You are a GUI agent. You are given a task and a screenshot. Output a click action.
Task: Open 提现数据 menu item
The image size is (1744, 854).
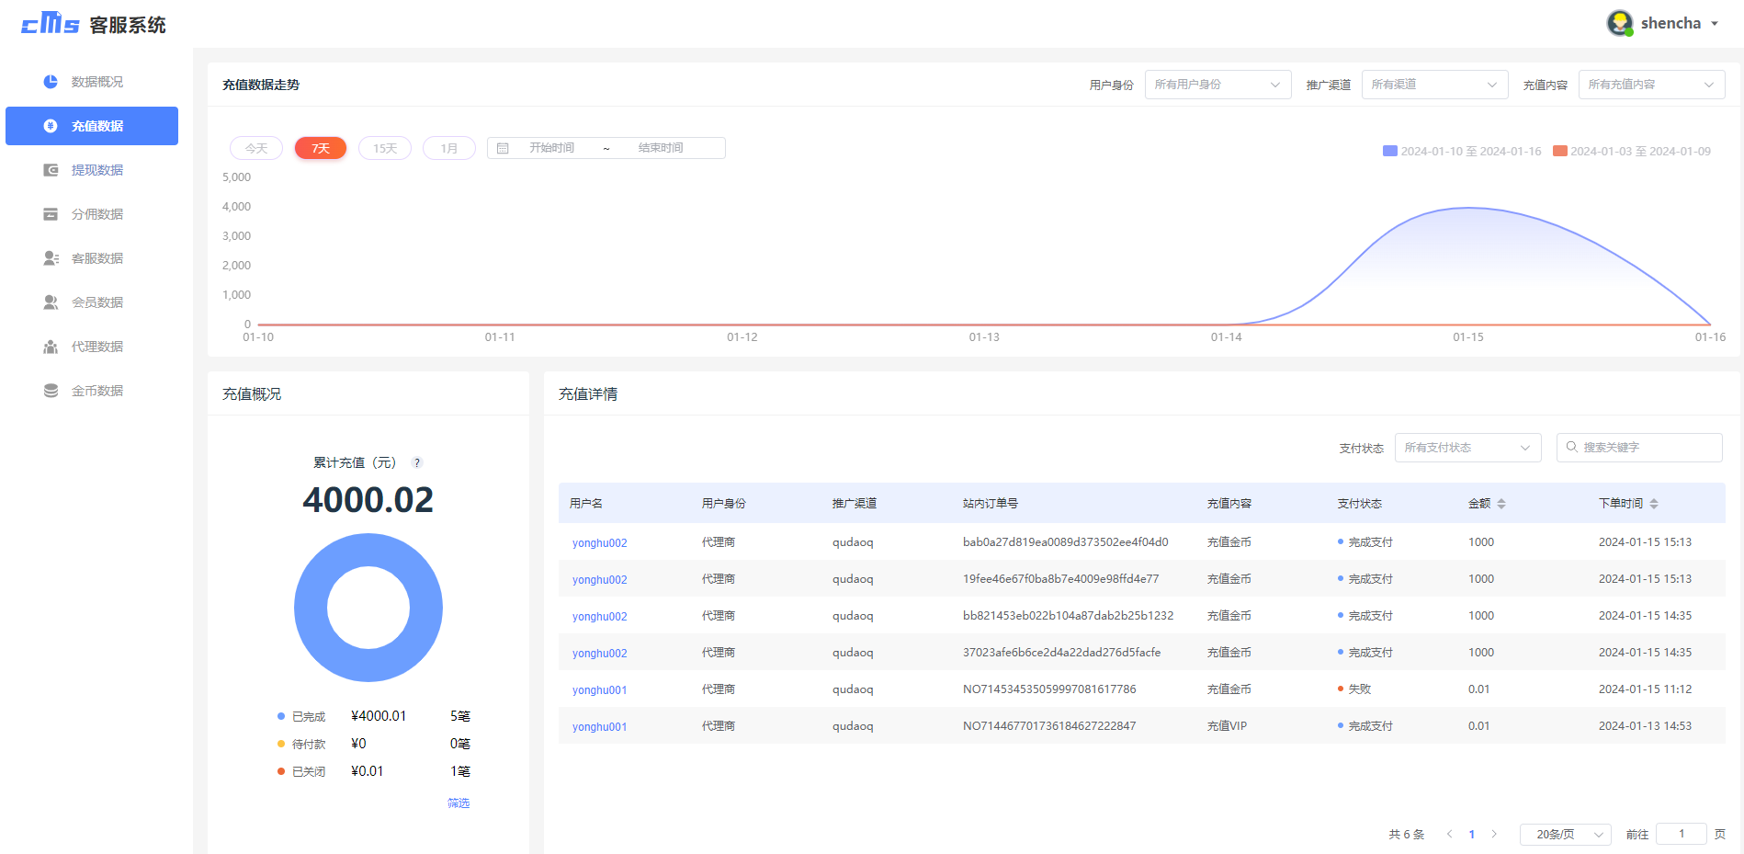click(x=92, y=170)
